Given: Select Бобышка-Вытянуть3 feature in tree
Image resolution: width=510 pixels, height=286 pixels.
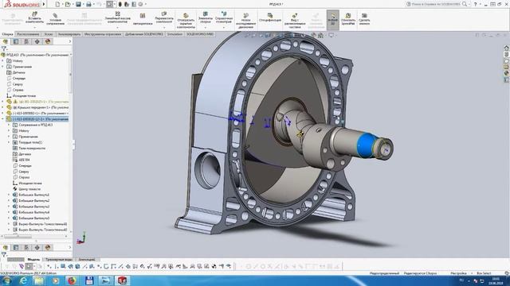Looking at the screenshot, I should tap(33, 207).
